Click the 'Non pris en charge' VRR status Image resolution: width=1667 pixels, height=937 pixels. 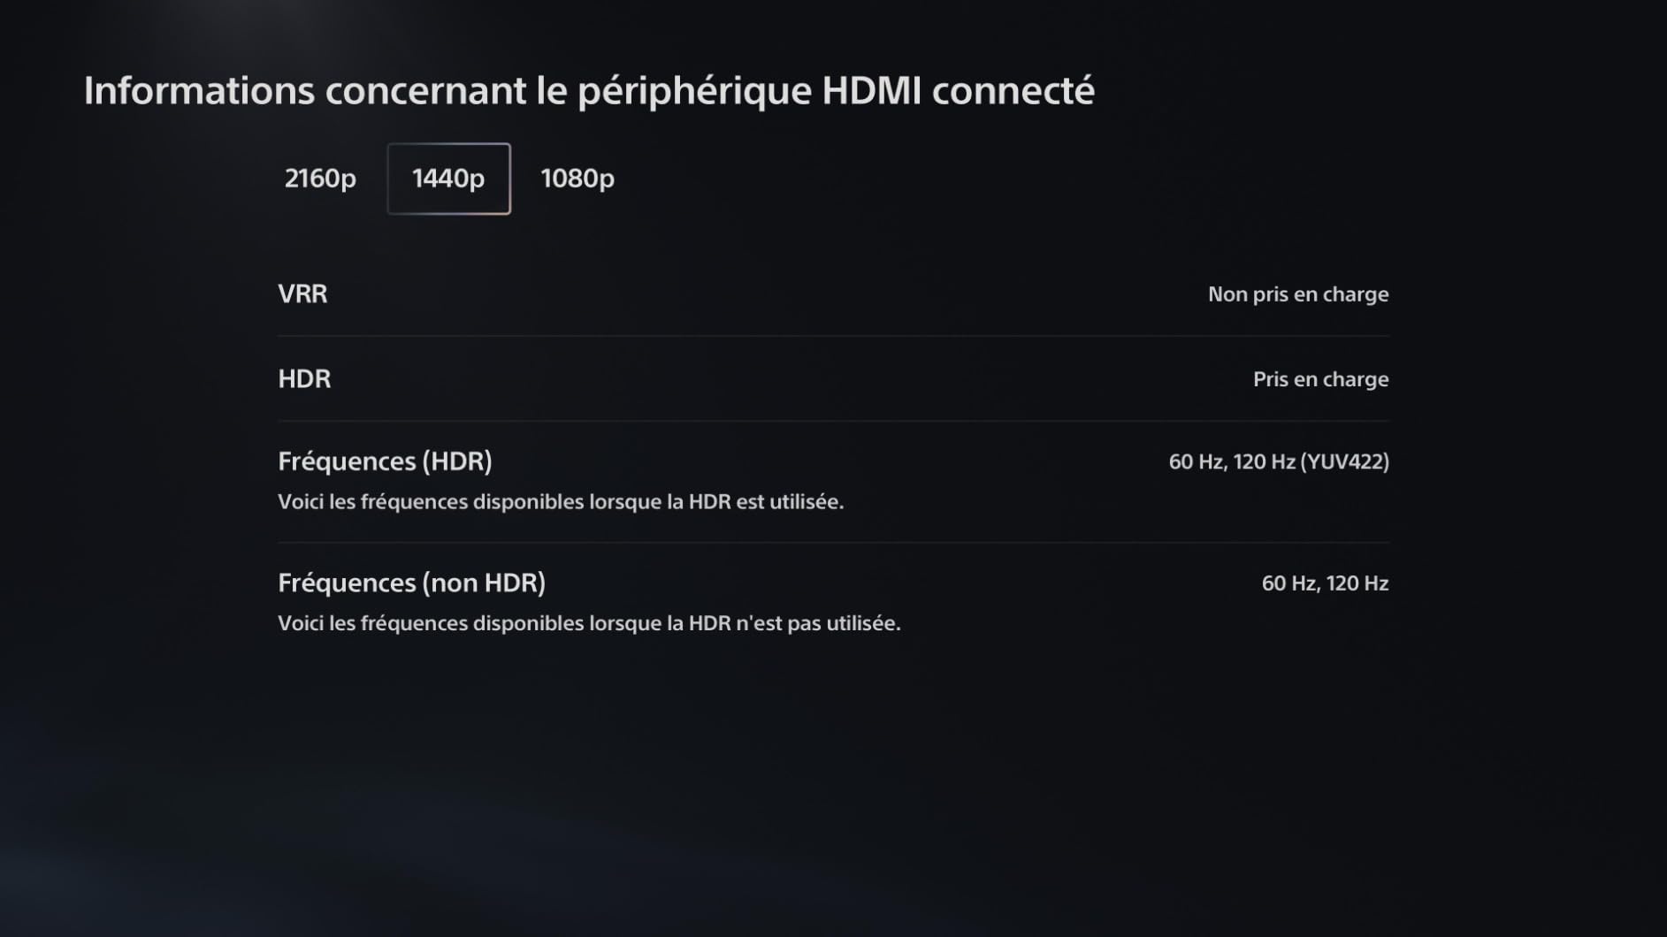pos(1297,294)
